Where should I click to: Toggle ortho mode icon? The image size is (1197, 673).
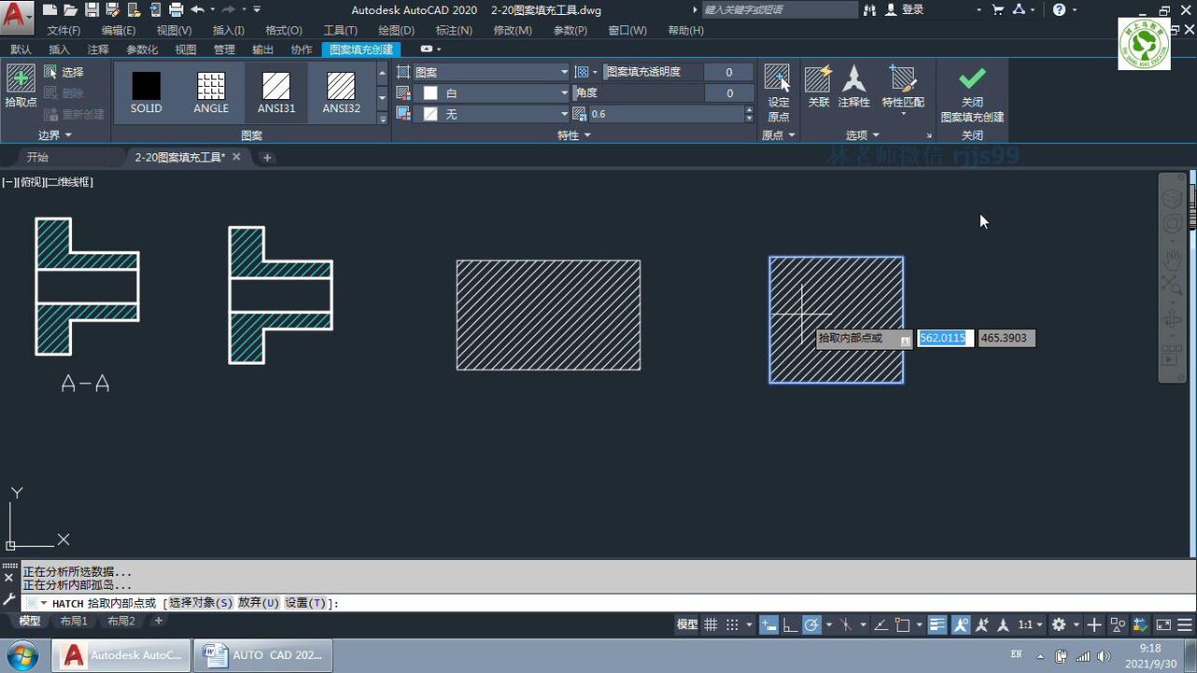[x=790, y=624]
